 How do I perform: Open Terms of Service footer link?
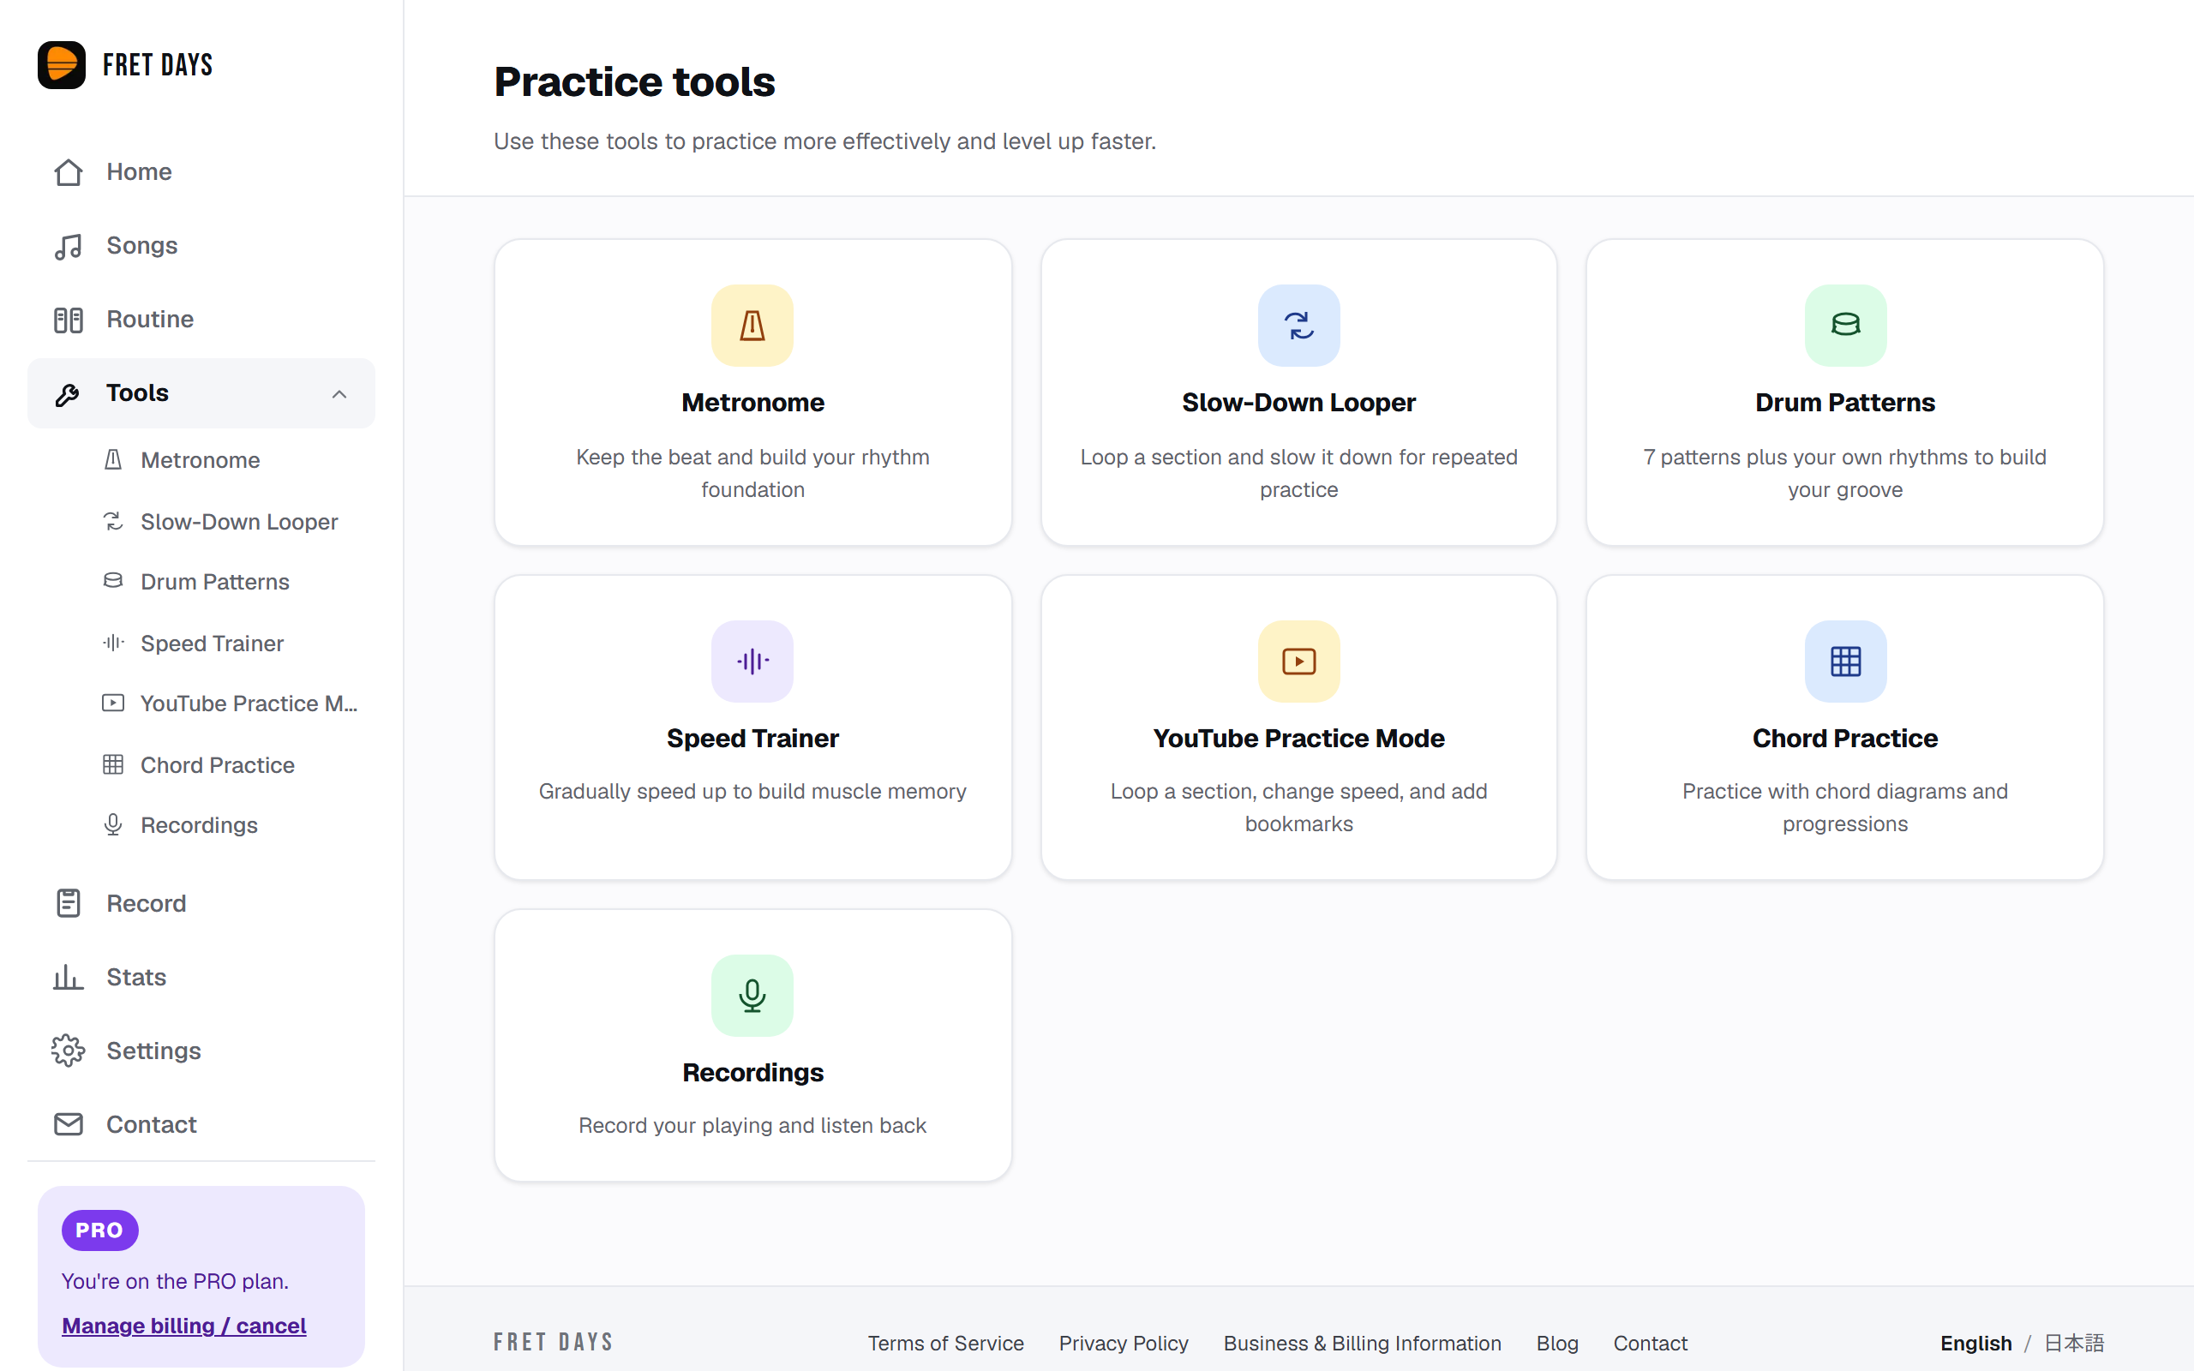click(x=945, y=1343)
